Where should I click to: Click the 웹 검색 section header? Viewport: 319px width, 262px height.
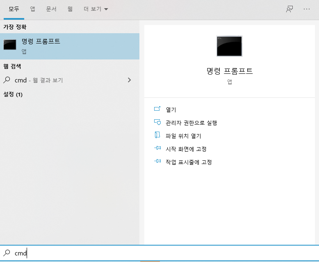(x=12, y=66)
